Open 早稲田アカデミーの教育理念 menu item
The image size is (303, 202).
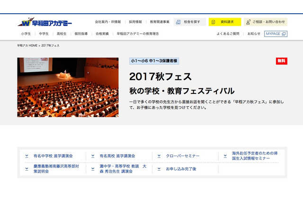click(x=138, y=34)
